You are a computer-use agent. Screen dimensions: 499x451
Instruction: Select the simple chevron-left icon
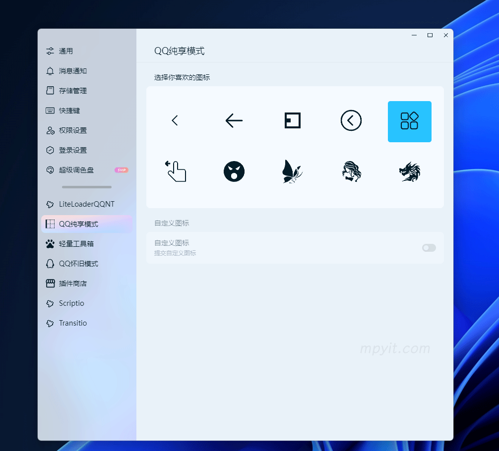pyautogui.click(x=175, y=120)
